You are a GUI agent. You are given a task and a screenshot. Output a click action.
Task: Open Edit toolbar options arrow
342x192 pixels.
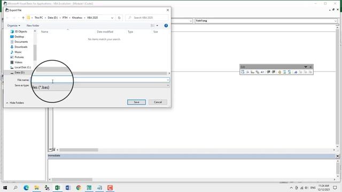(x=306, y=67)
